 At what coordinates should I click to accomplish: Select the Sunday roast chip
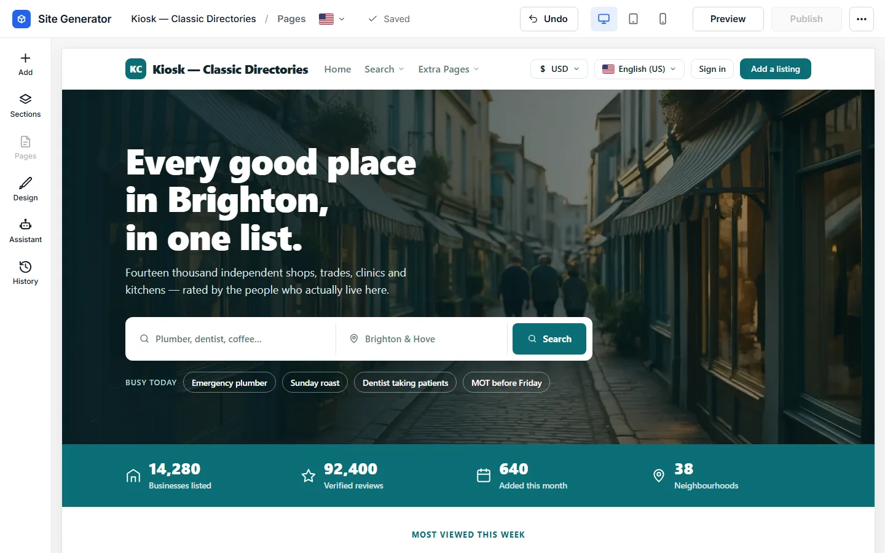315,383
